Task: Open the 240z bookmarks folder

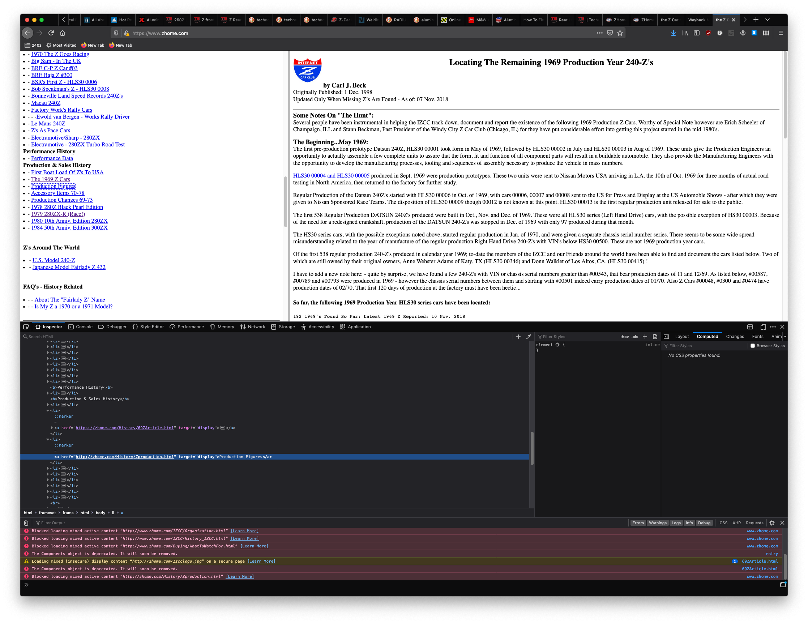Action: click(33, 45)
